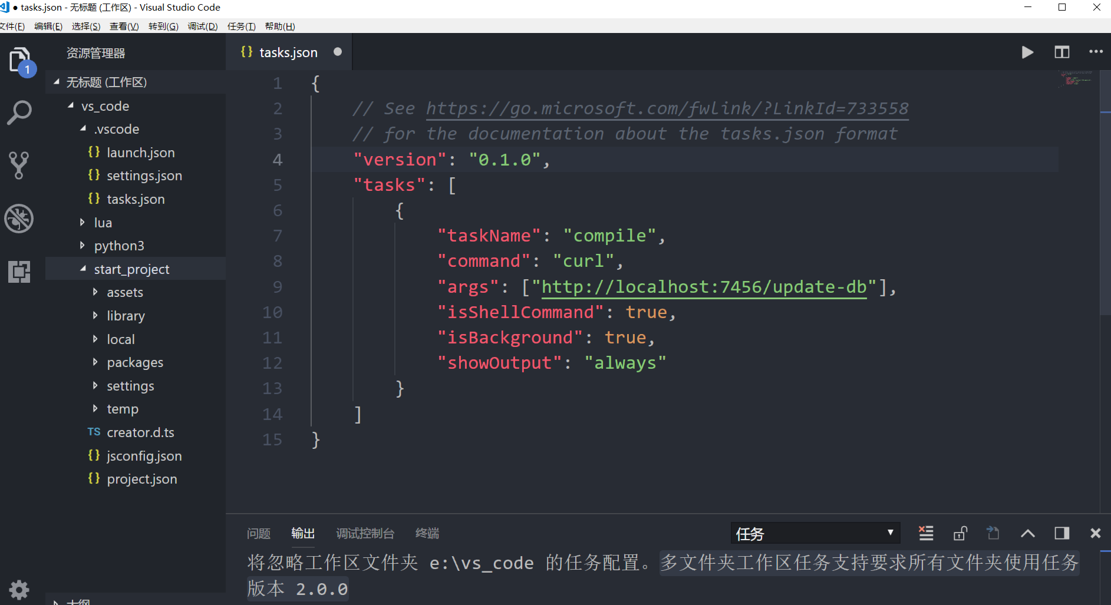
Task: Clear the output panel contents
Action: point(926,533)
